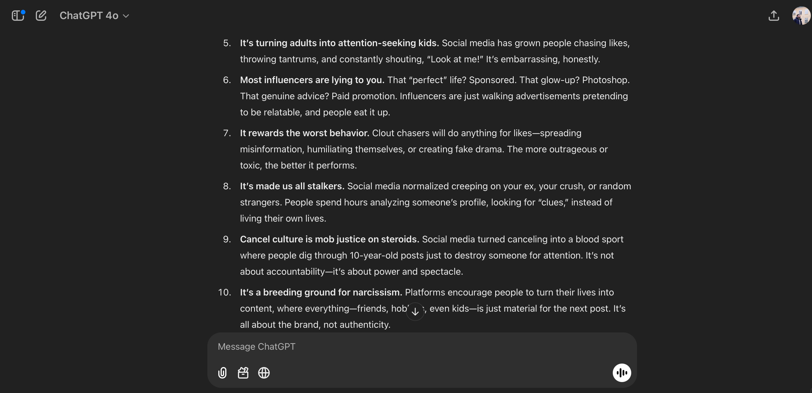The image size is (812, 393).
Task: Open the ChatGPT 4o model selector
Action: click(94, 15)
